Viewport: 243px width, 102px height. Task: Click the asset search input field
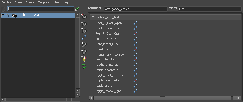[x=40, y=9]
